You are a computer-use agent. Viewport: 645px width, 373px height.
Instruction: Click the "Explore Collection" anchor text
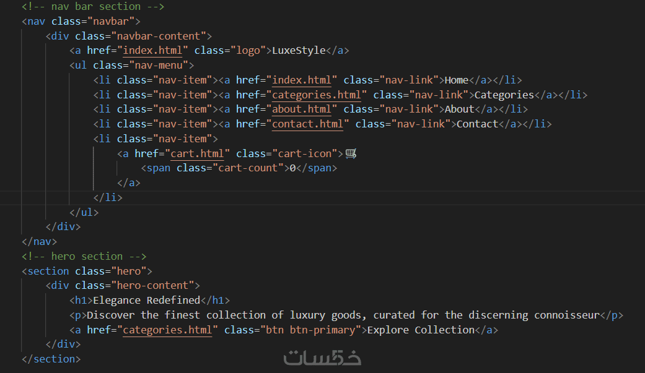(x=421, y=330)
